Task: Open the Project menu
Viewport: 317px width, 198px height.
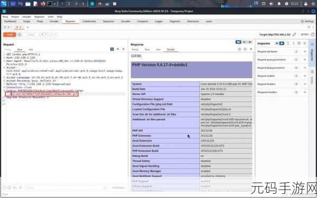Action: coord(15,17)
